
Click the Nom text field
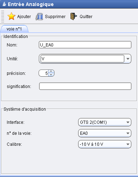(x=85, y=45)
